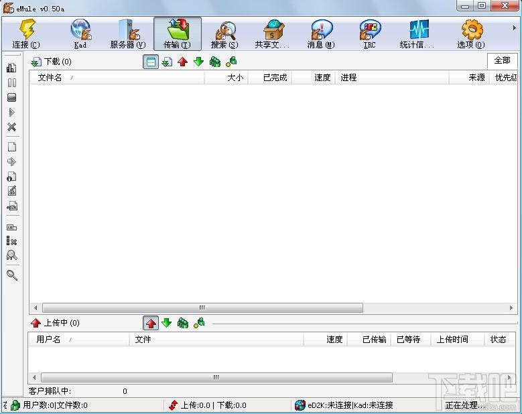
Task: Open the 搜索 (Search) page
Action: pyautogui.click(x=224, y=34)
